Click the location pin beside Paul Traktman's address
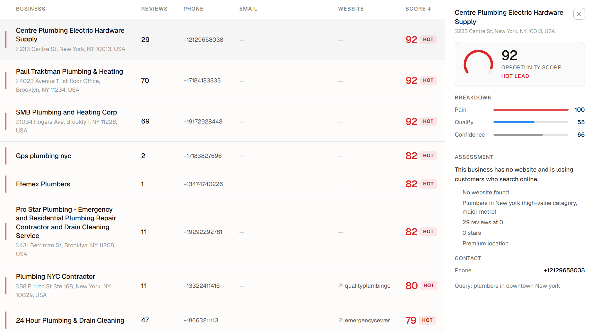The width and height of the screenshot is (592, 332). click(x=17, y=81)
